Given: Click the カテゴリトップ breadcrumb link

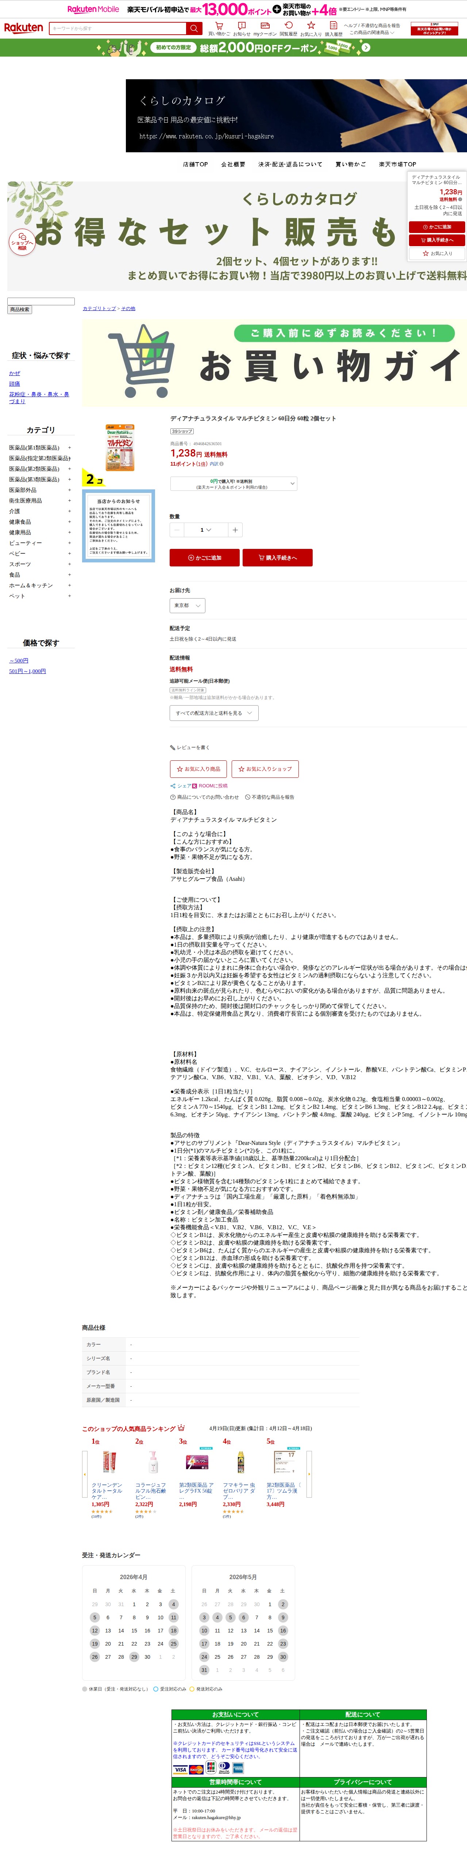Looking at the screenshot, I should coord(99,309).
